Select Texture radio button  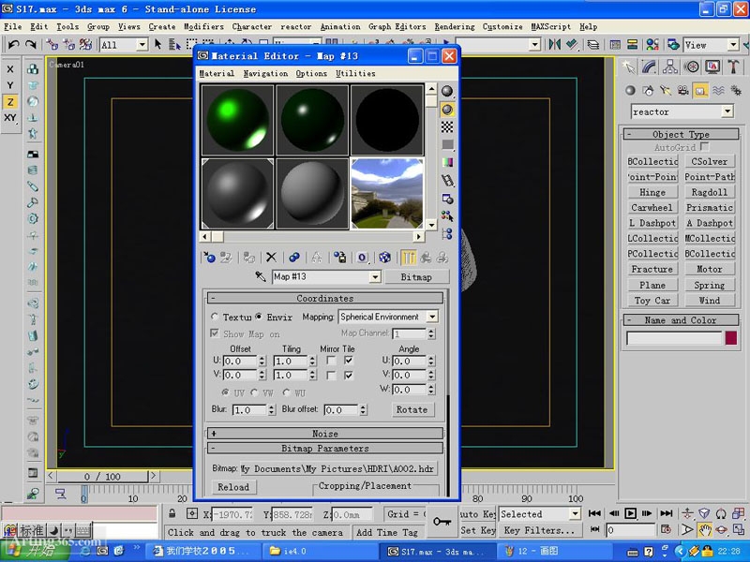(x=215, y=317)
